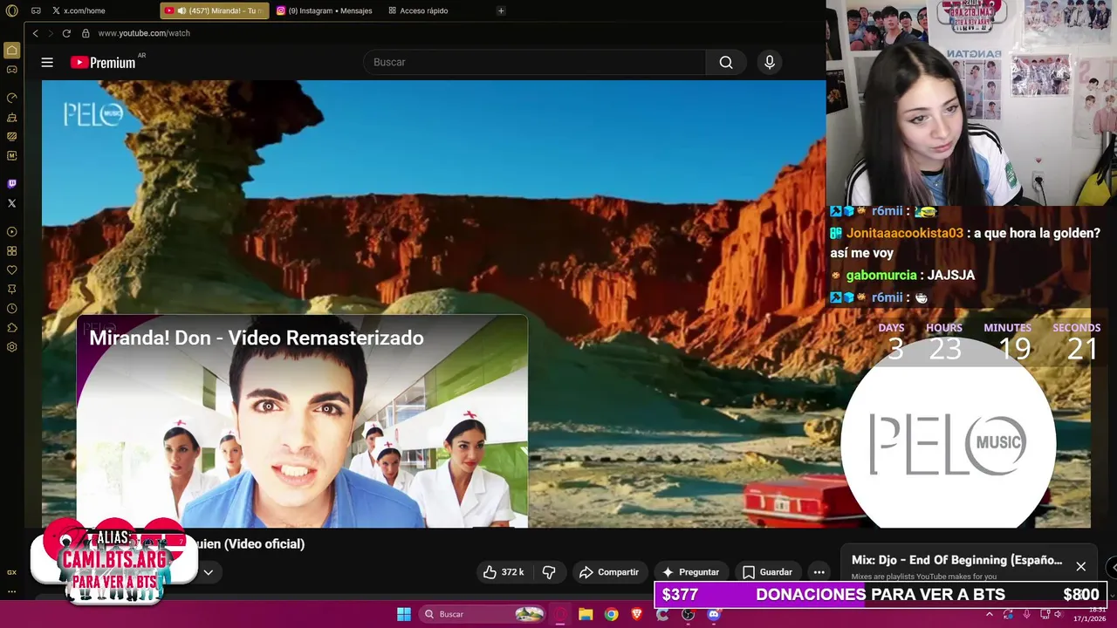
Task: Select the Miranda! YouTube tab
Action: 215,10
